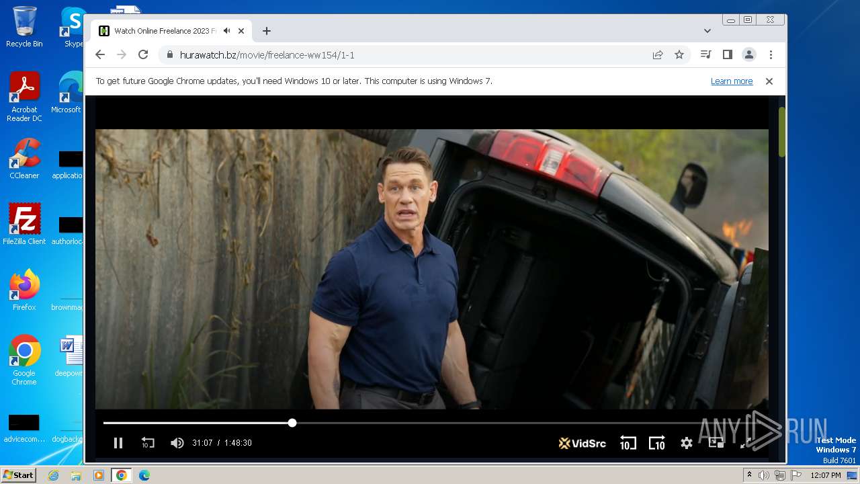860x484 pixels.
Task: Click the replay 10 seconds icon beside pause
Action: [148, 443]
